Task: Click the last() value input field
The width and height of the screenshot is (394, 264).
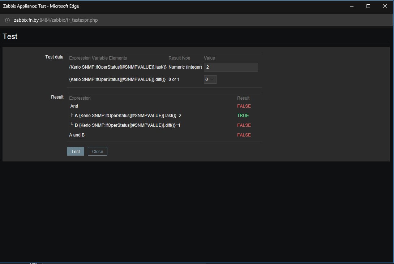Action: (231, 67)
